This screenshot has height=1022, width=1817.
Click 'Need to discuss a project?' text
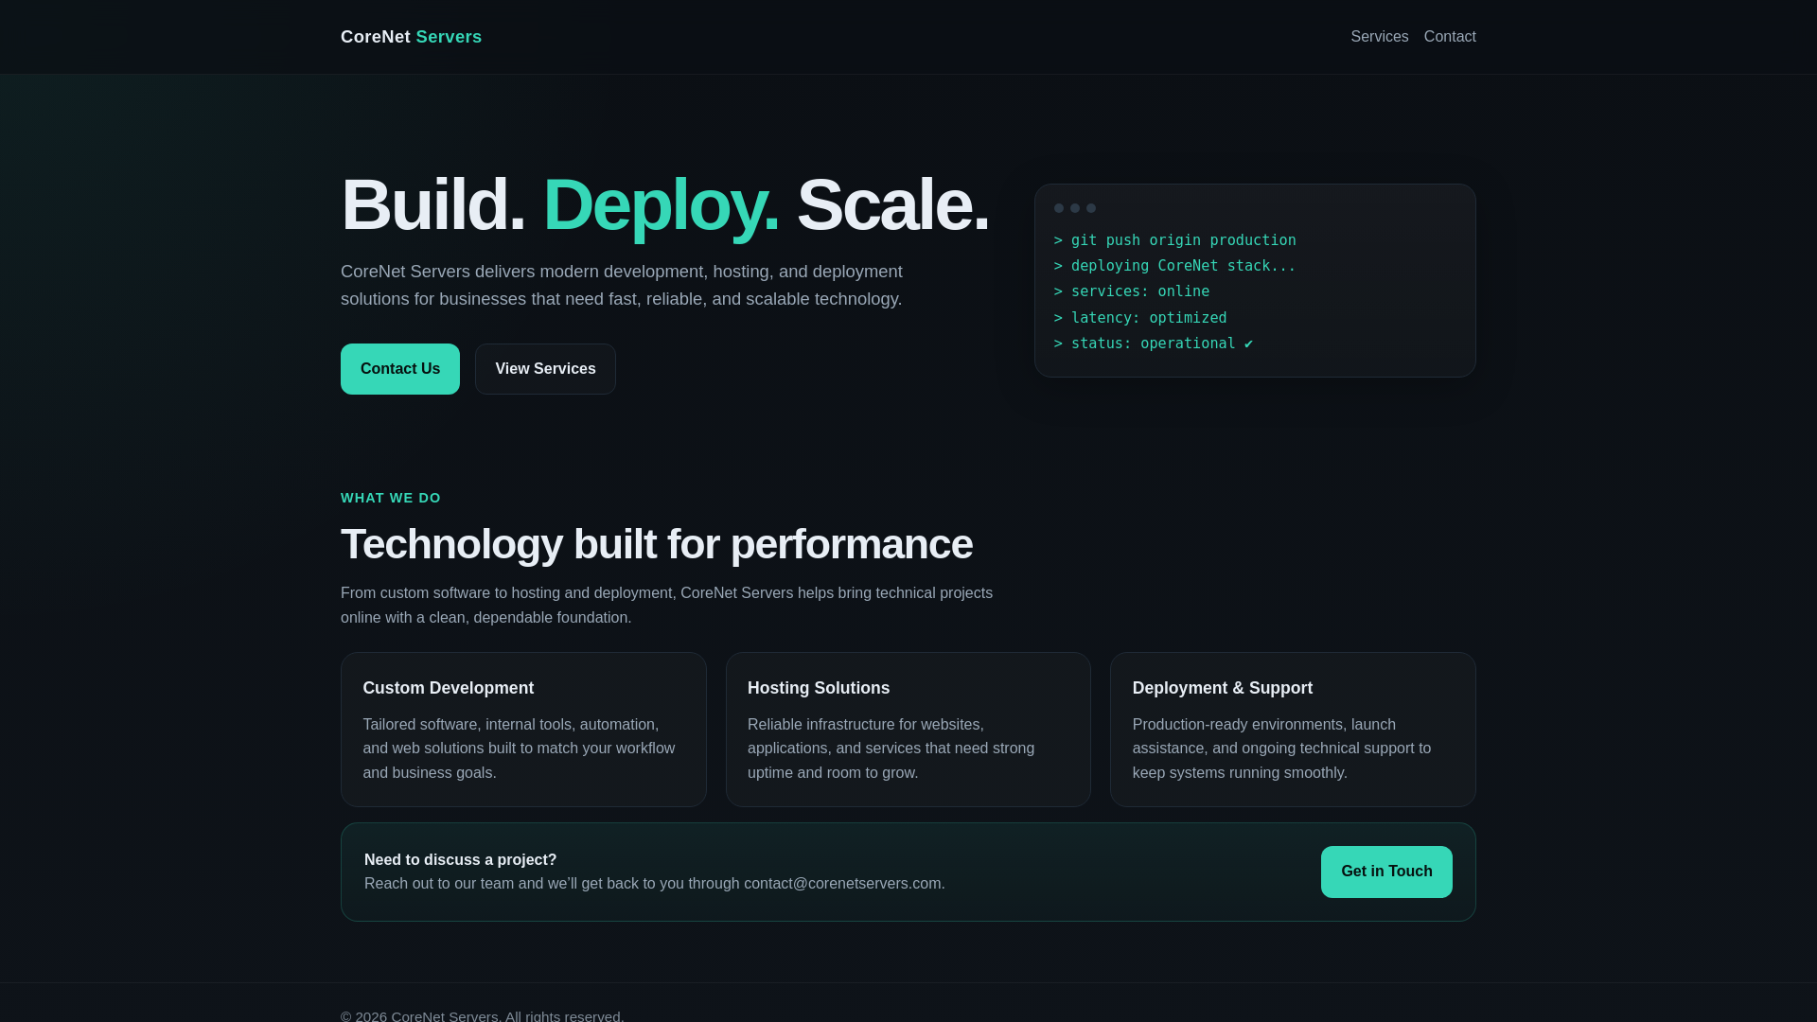461,859
